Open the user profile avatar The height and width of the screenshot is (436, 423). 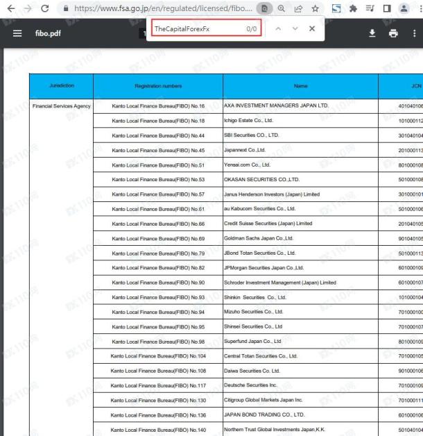pyautogui.click(x=404, y=8)
